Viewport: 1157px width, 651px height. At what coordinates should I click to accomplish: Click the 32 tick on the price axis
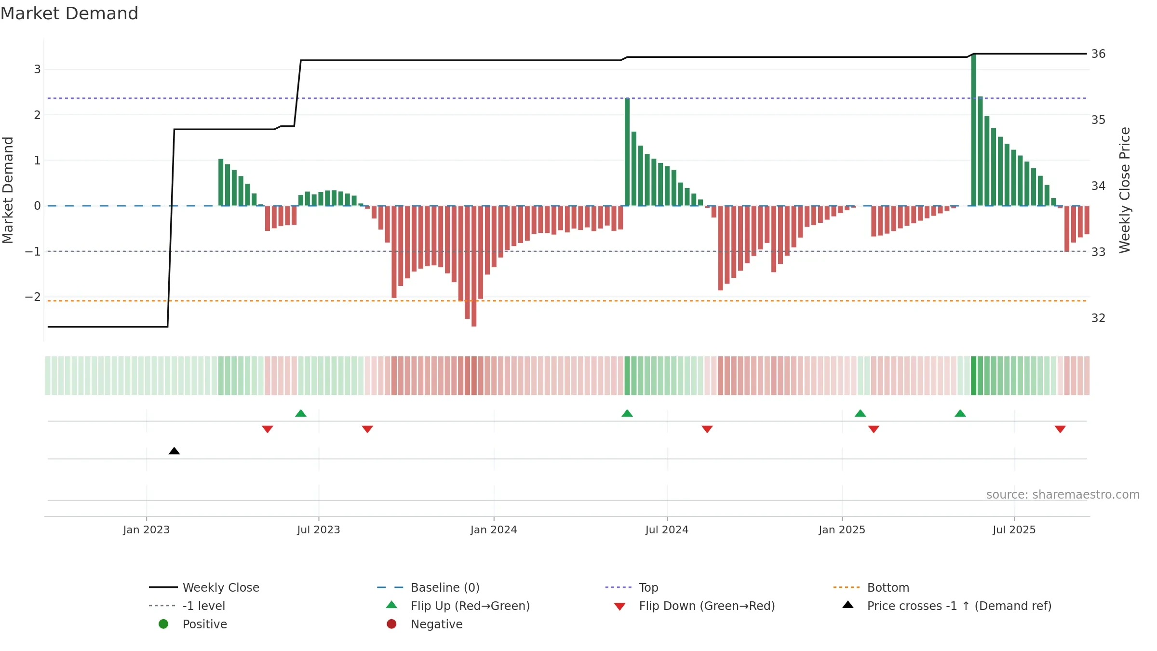coord(1098,318)
